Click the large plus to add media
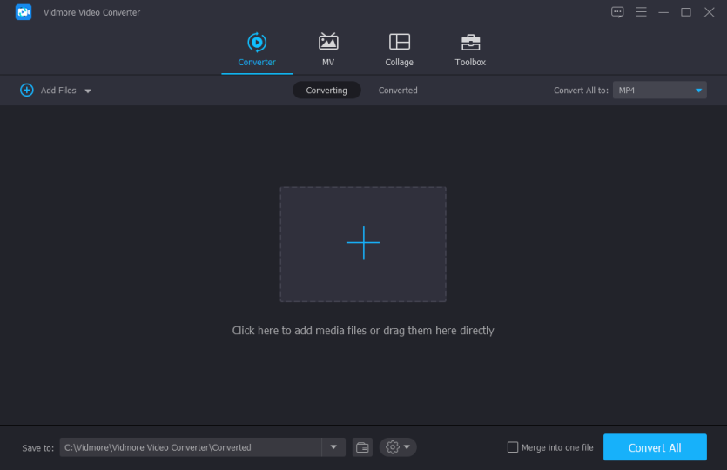727x470 pixels. (363, 244)
